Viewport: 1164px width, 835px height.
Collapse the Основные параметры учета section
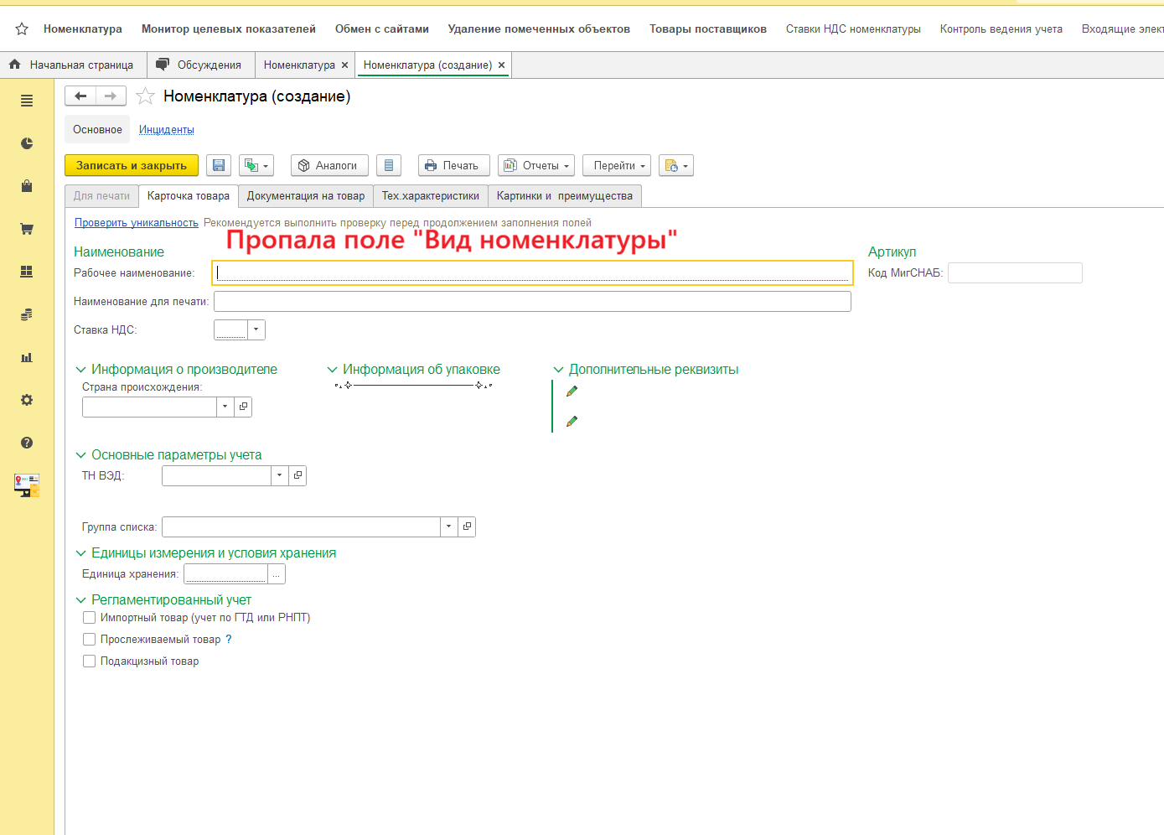click(x=81, y=455)
